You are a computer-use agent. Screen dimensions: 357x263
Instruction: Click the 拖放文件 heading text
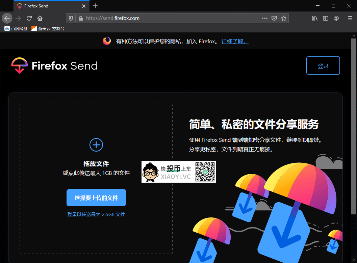[x=96, y=164]
